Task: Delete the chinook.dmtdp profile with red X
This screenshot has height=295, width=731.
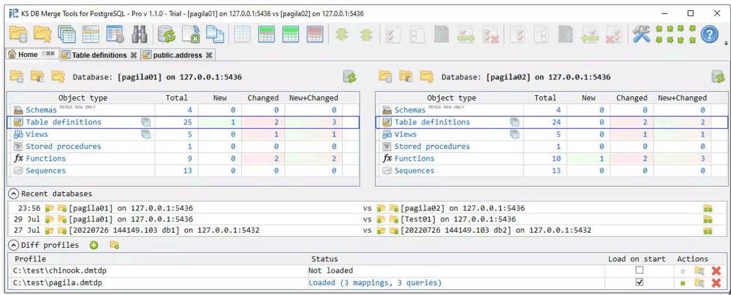Action: coord(716,271)
